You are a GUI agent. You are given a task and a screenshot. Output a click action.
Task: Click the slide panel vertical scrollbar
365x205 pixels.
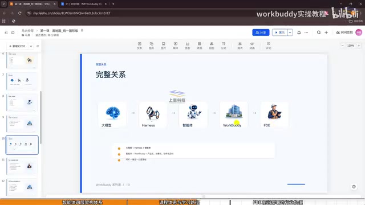click(x=40, y=117)
